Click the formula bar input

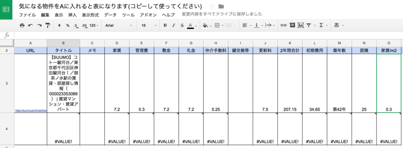[x=208, y=35]
